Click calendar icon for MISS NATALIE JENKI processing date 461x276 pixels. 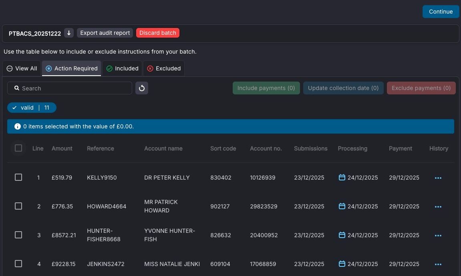click(342, 264)
